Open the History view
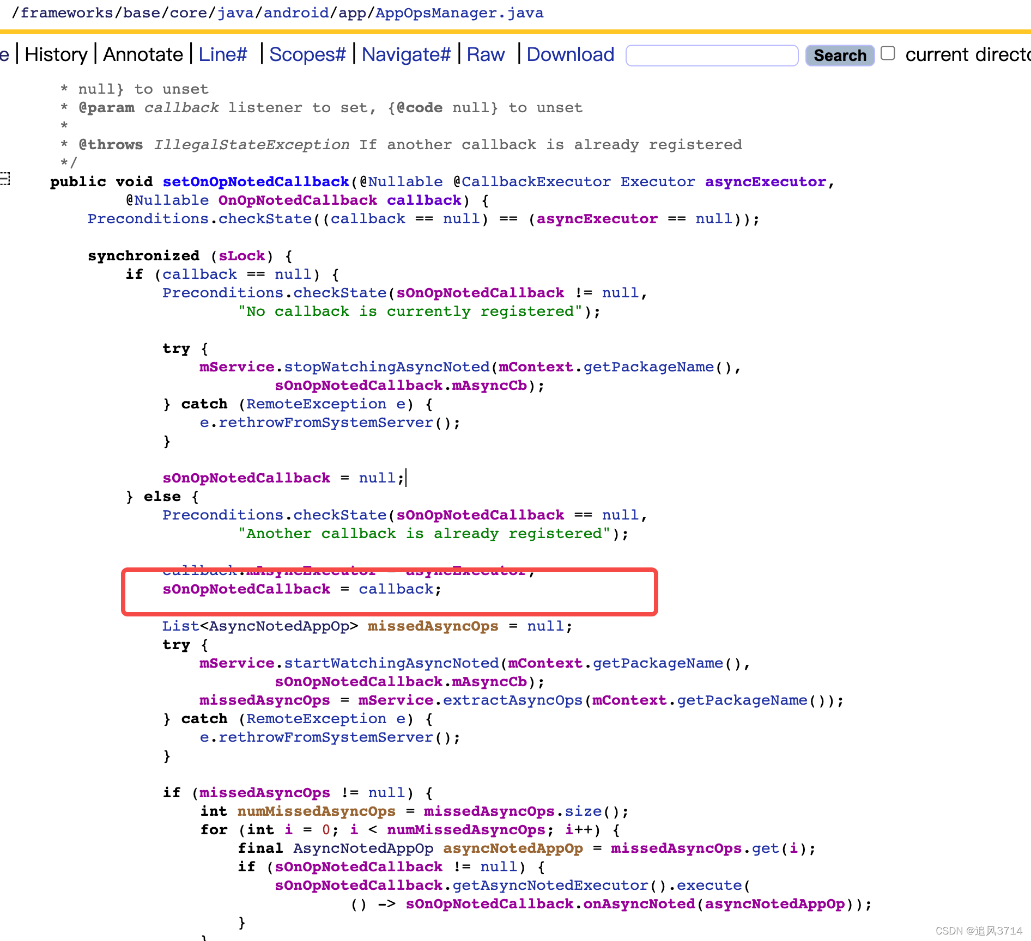 56,54
